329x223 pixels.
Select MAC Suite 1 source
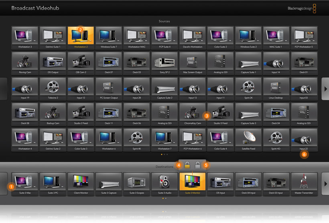point(276,38)
